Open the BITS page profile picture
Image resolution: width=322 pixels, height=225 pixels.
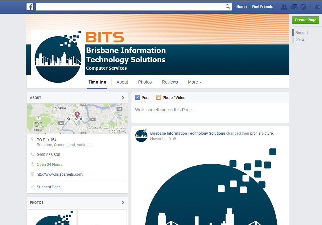coord(58,57)
